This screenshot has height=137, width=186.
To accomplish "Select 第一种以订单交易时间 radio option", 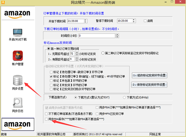I will (49, 49).
